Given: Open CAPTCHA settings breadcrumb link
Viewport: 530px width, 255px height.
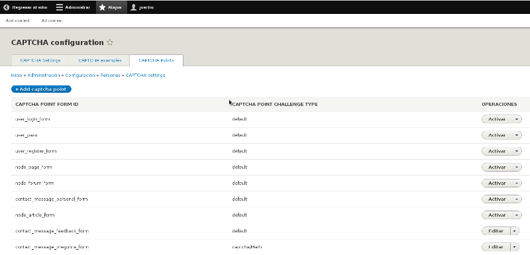Looking at the screenshot, I should tap(145, 76).
